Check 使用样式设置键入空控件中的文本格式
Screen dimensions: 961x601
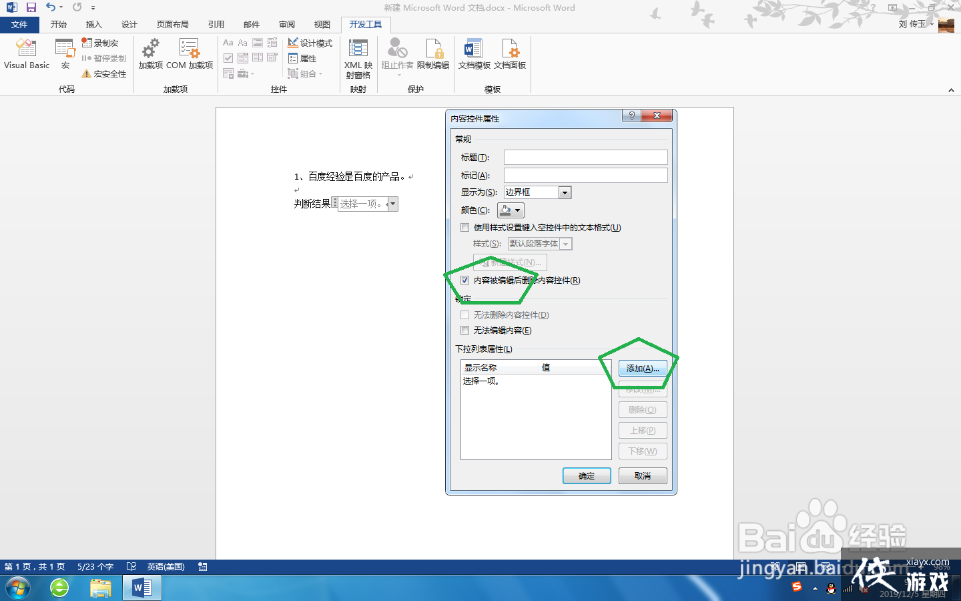(465, 228)
